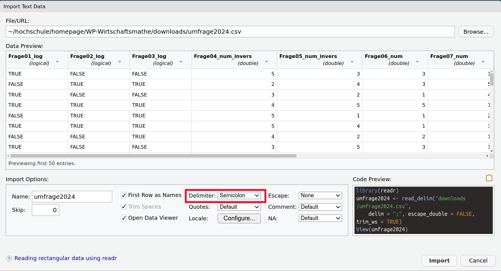Expand the Escape dropdown
The image size is (501, 271).
point(320,196)
